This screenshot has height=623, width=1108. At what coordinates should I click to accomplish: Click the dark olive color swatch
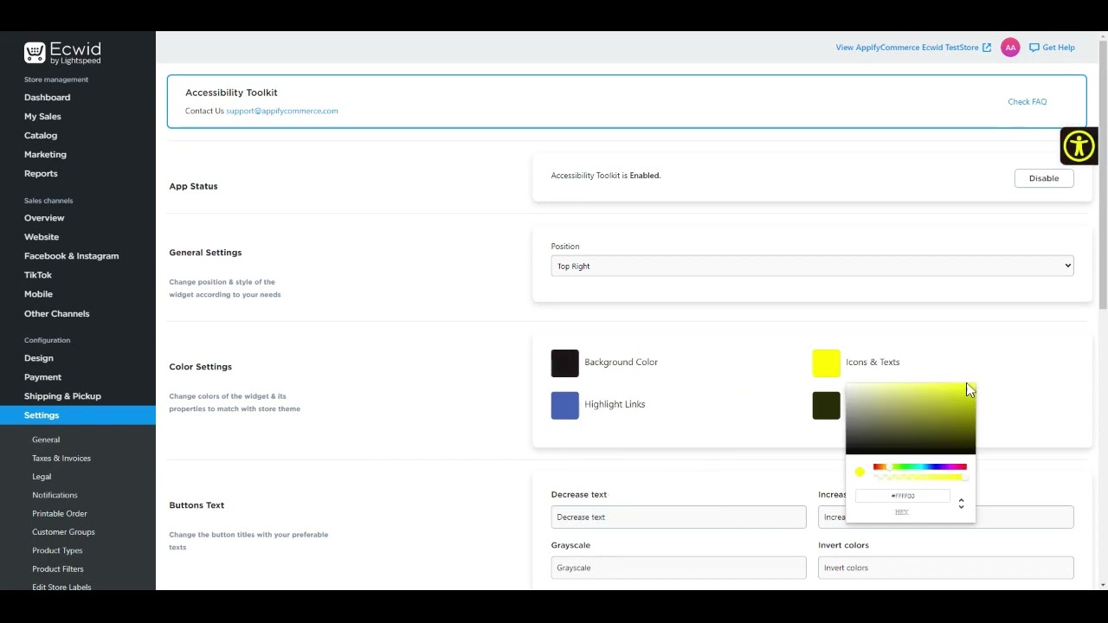(826, 406)
